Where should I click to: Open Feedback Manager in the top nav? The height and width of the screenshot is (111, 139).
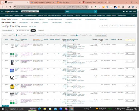(x=19, y=15)
